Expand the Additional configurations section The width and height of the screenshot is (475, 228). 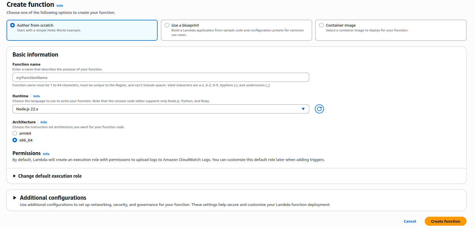coord(50,198)
